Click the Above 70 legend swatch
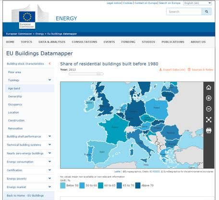The height and width of the screenshot is (200, 219). coord(138,186)
